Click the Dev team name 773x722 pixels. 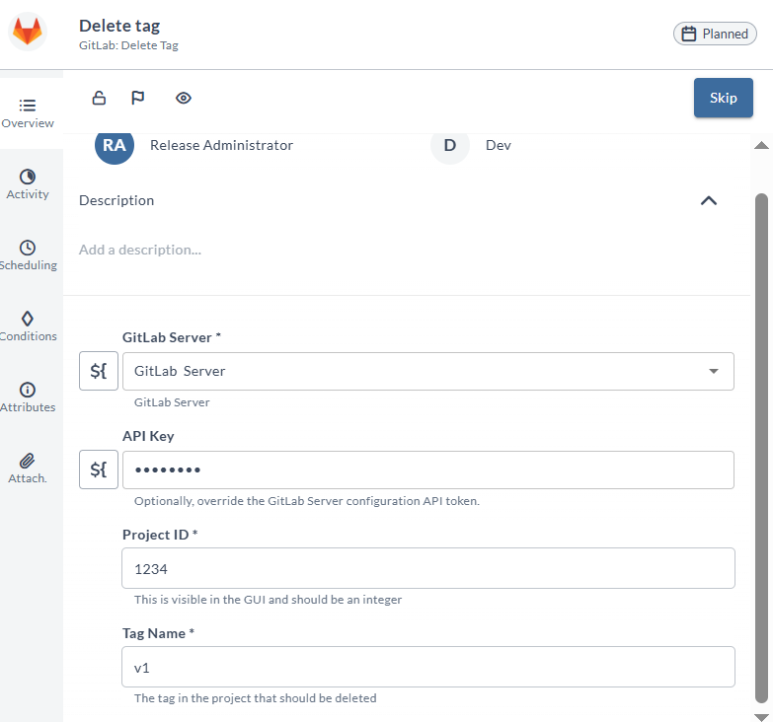coord(499,145)
